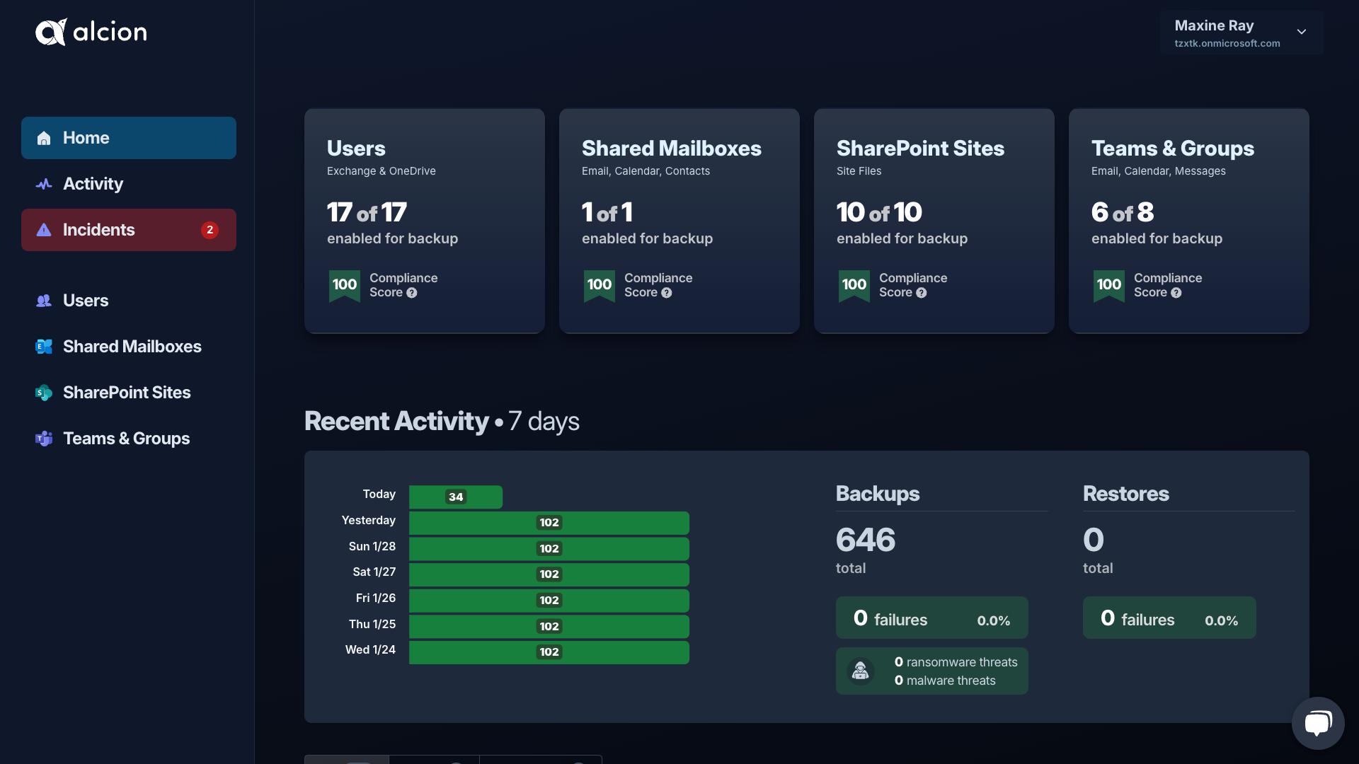Viewport: 1359px width, 764px height.
Task: Click the ransomware threats status icon
Action: [x=860, y=670]
